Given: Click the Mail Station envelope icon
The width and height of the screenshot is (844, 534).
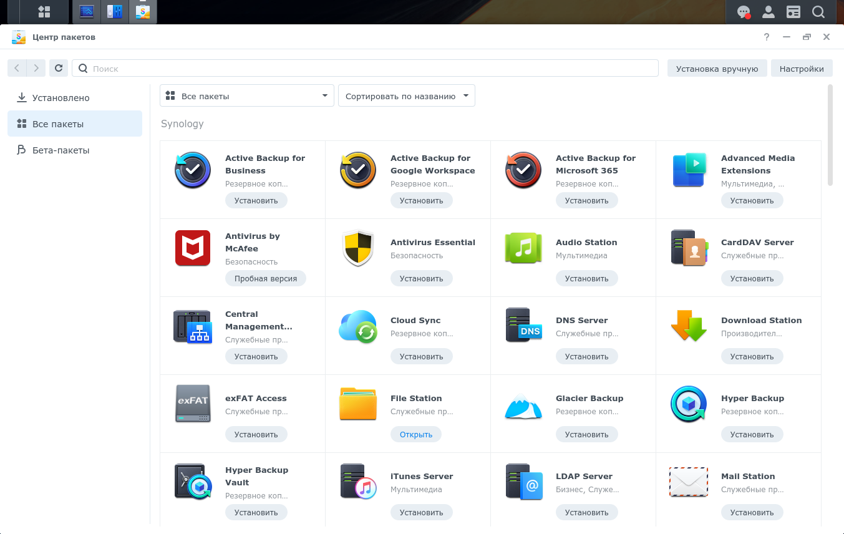Looking at the screenshot, I should tap(689, 482).
